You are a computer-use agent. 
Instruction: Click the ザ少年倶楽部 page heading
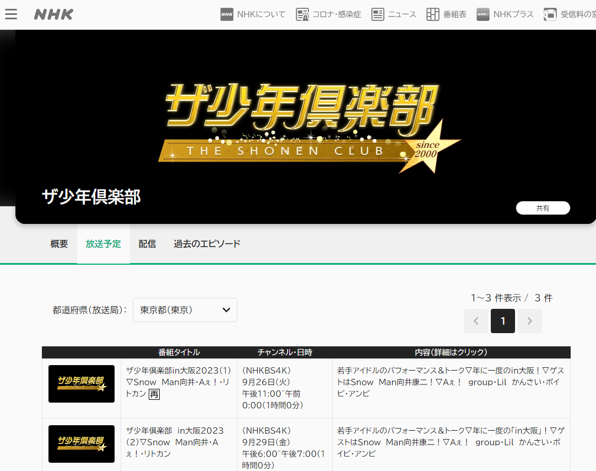click(x=91, y=197)
